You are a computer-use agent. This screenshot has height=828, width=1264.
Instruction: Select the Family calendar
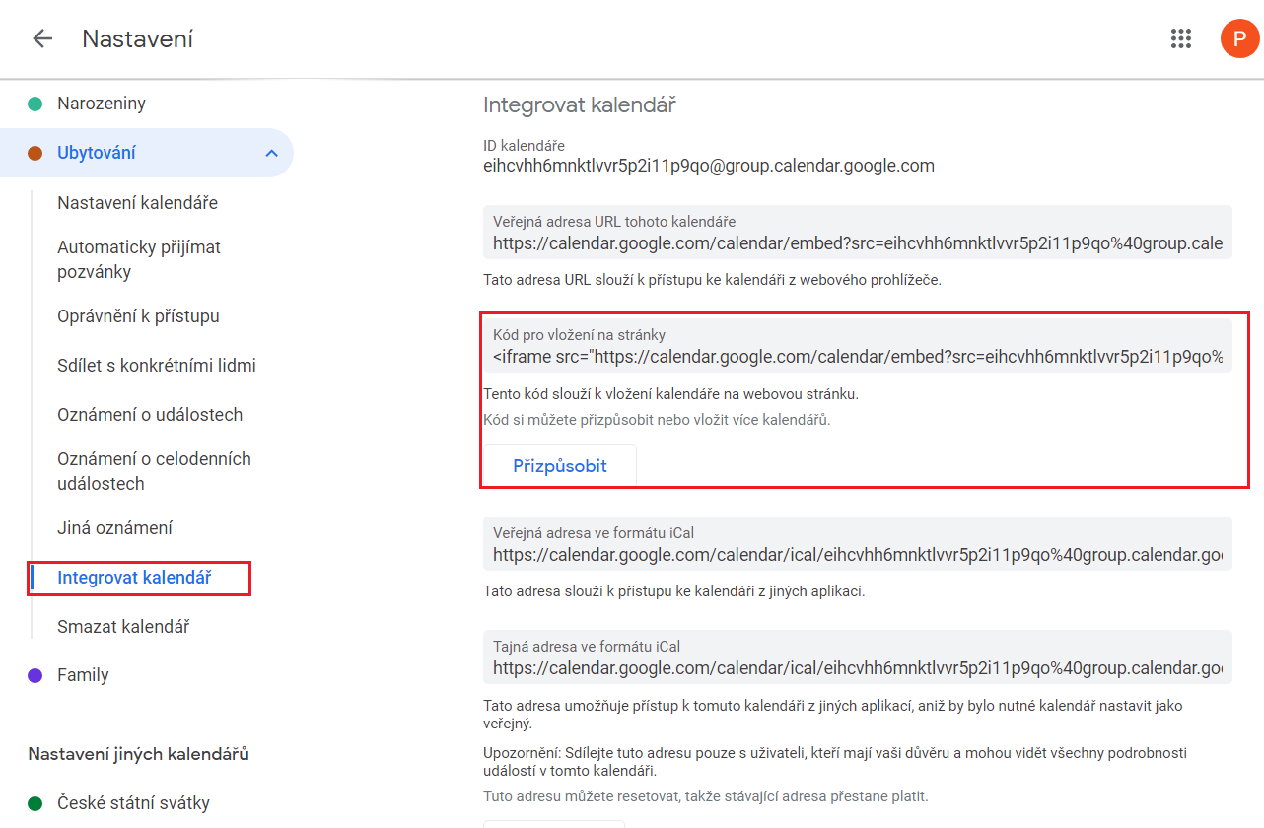point(83,675)
